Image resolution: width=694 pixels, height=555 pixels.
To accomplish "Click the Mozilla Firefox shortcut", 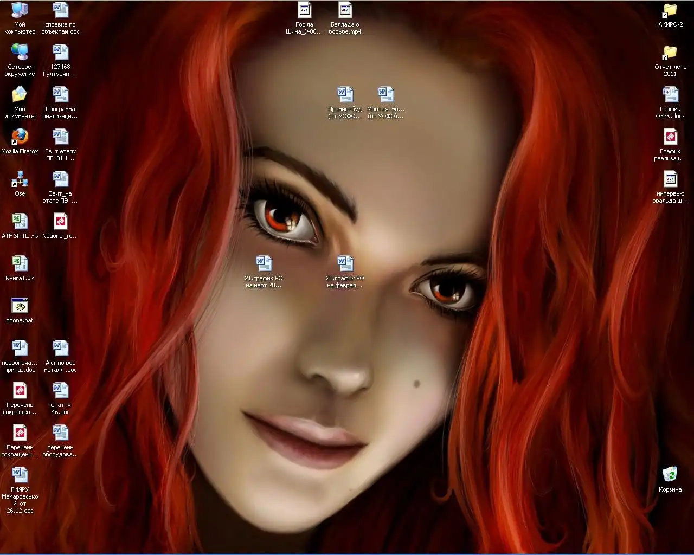I will (x=20, y=141).
